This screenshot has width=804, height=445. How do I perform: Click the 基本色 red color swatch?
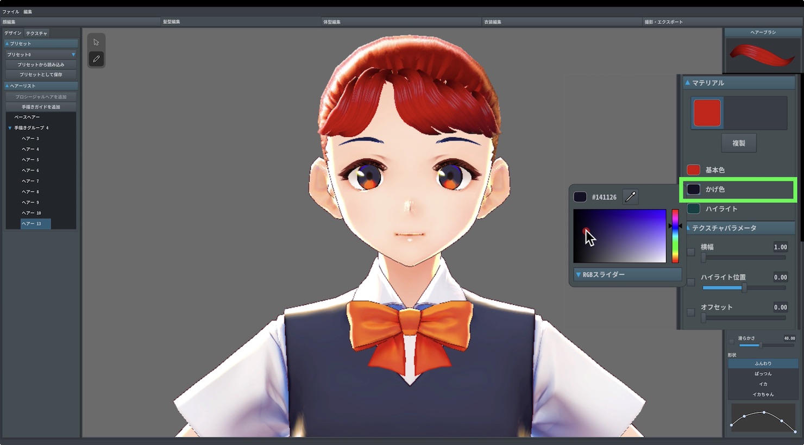[x=693, y=170]
